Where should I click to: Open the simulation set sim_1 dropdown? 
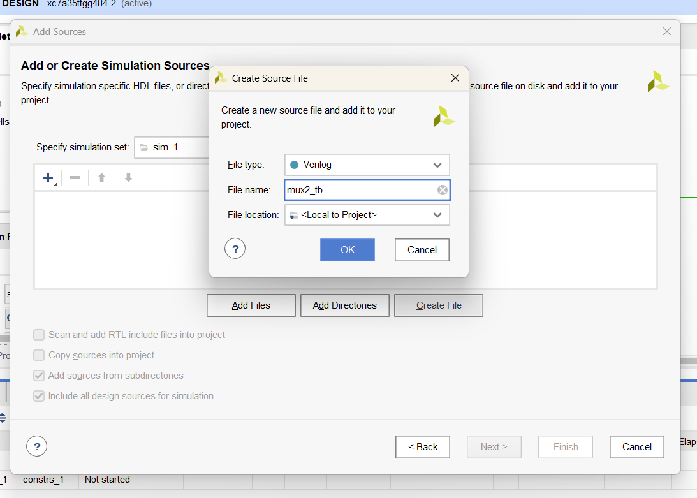pos(172,148)
